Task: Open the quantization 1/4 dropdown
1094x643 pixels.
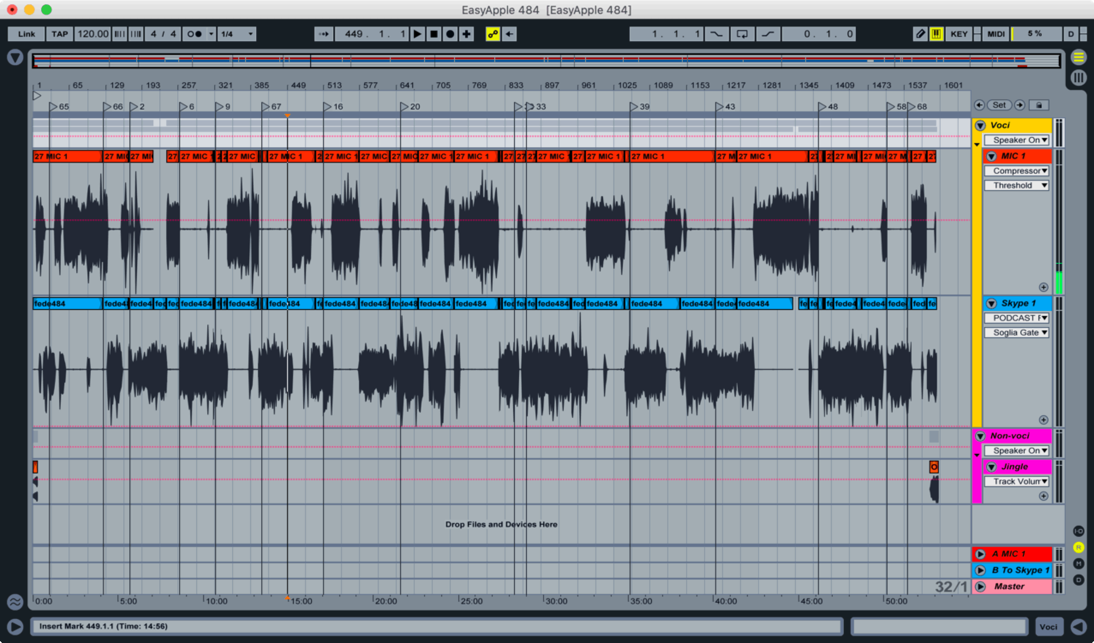Action: 237,34
